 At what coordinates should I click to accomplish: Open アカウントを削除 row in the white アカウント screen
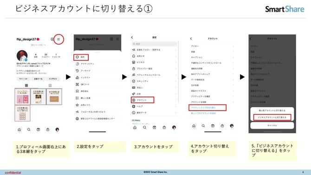pyautogui.click(x=213, y=102)
